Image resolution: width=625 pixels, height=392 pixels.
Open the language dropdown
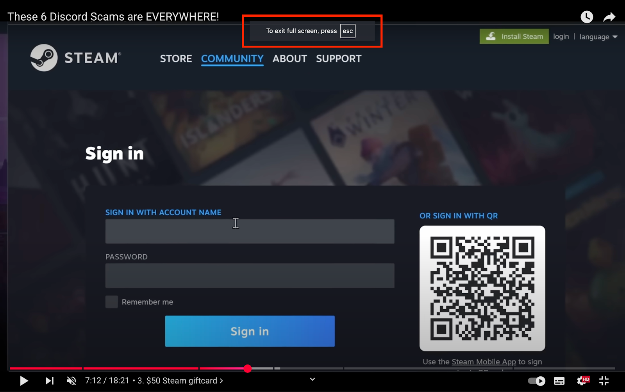click(598, 37)
